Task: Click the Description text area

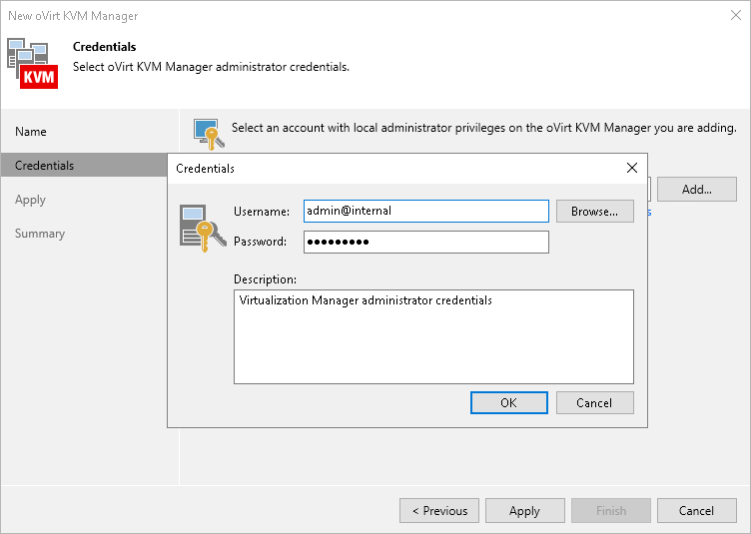Action: pyautogui.click(x=433, y=336)
